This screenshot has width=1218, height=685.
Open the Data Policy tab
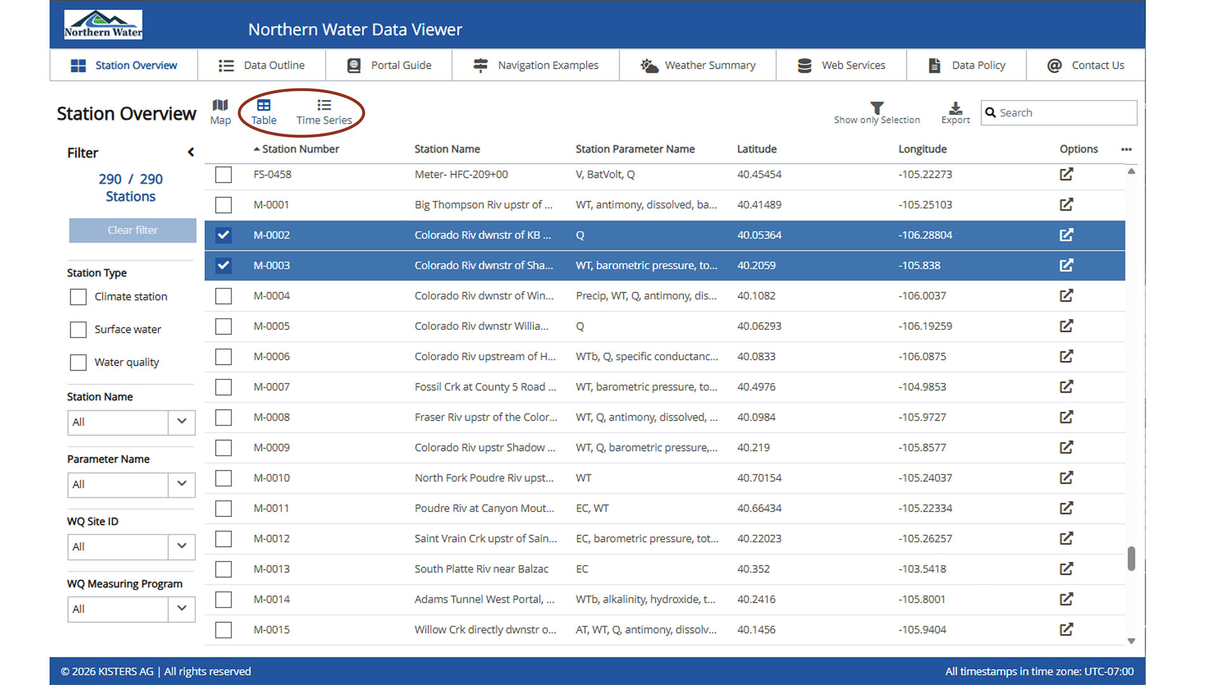tap(966, 65)
